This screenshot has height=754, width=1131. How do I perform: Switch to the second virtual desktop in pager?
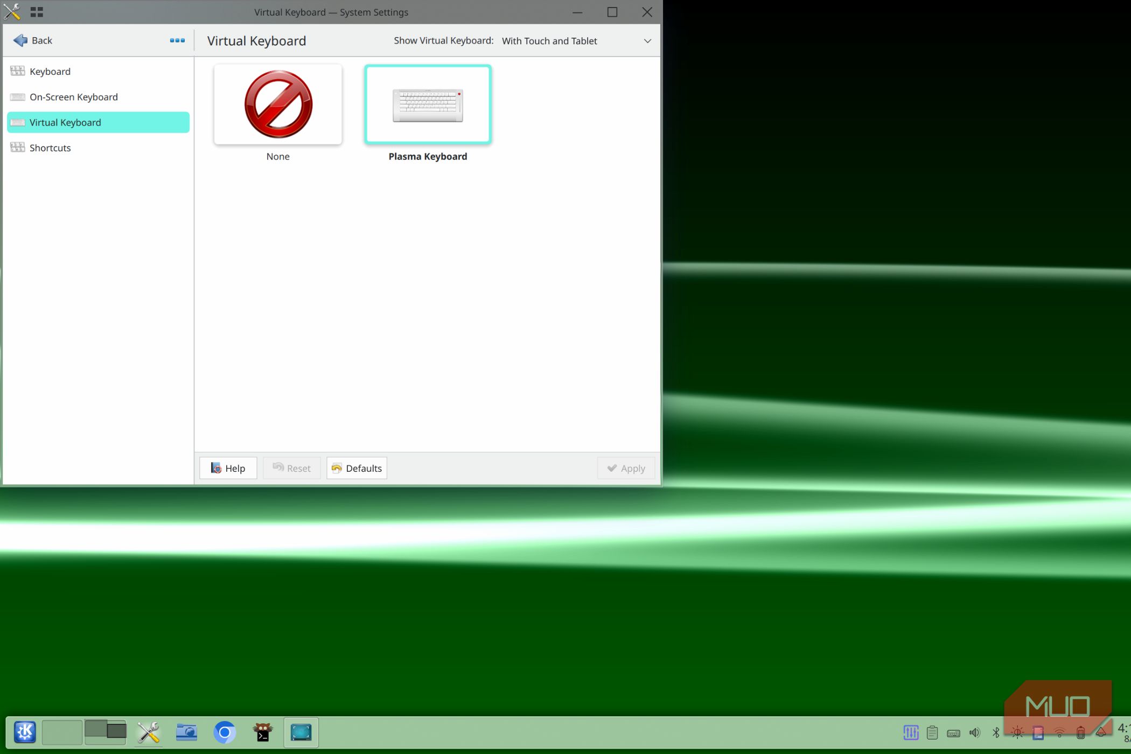[x=106, y=732]
